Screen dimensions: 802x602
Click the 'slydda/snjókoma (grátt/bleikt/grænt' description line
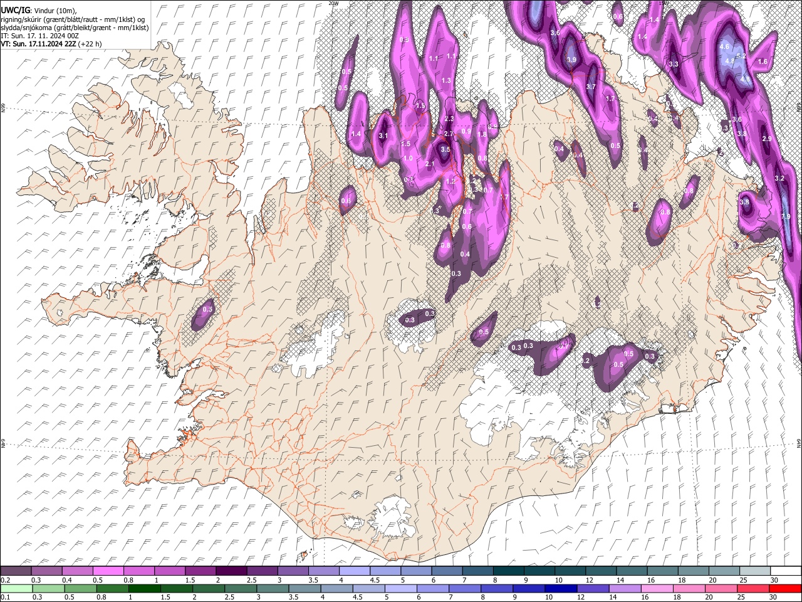(x=75, y=28)
